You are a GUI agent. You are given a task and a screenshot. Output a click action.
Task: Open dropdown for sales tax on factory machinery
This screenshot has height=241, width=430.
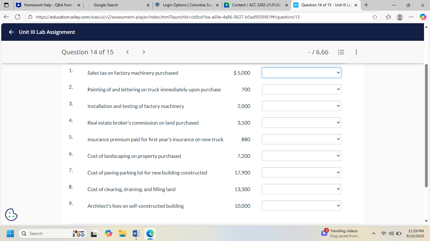(302, 73)
